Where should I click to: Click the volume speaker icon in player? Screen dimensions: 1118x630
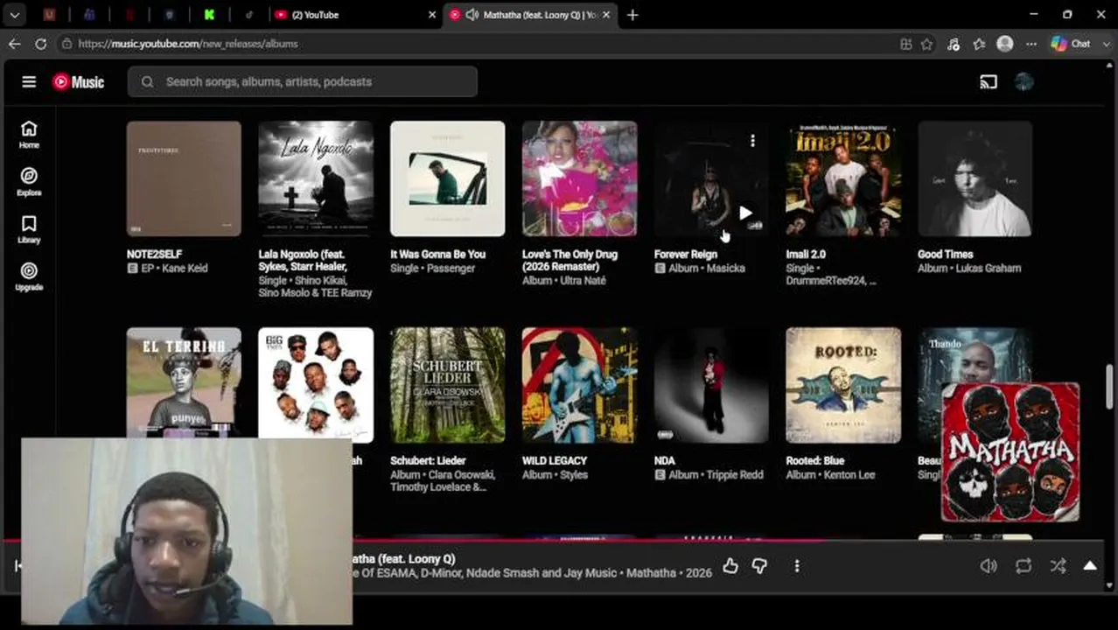coord(989,566)
